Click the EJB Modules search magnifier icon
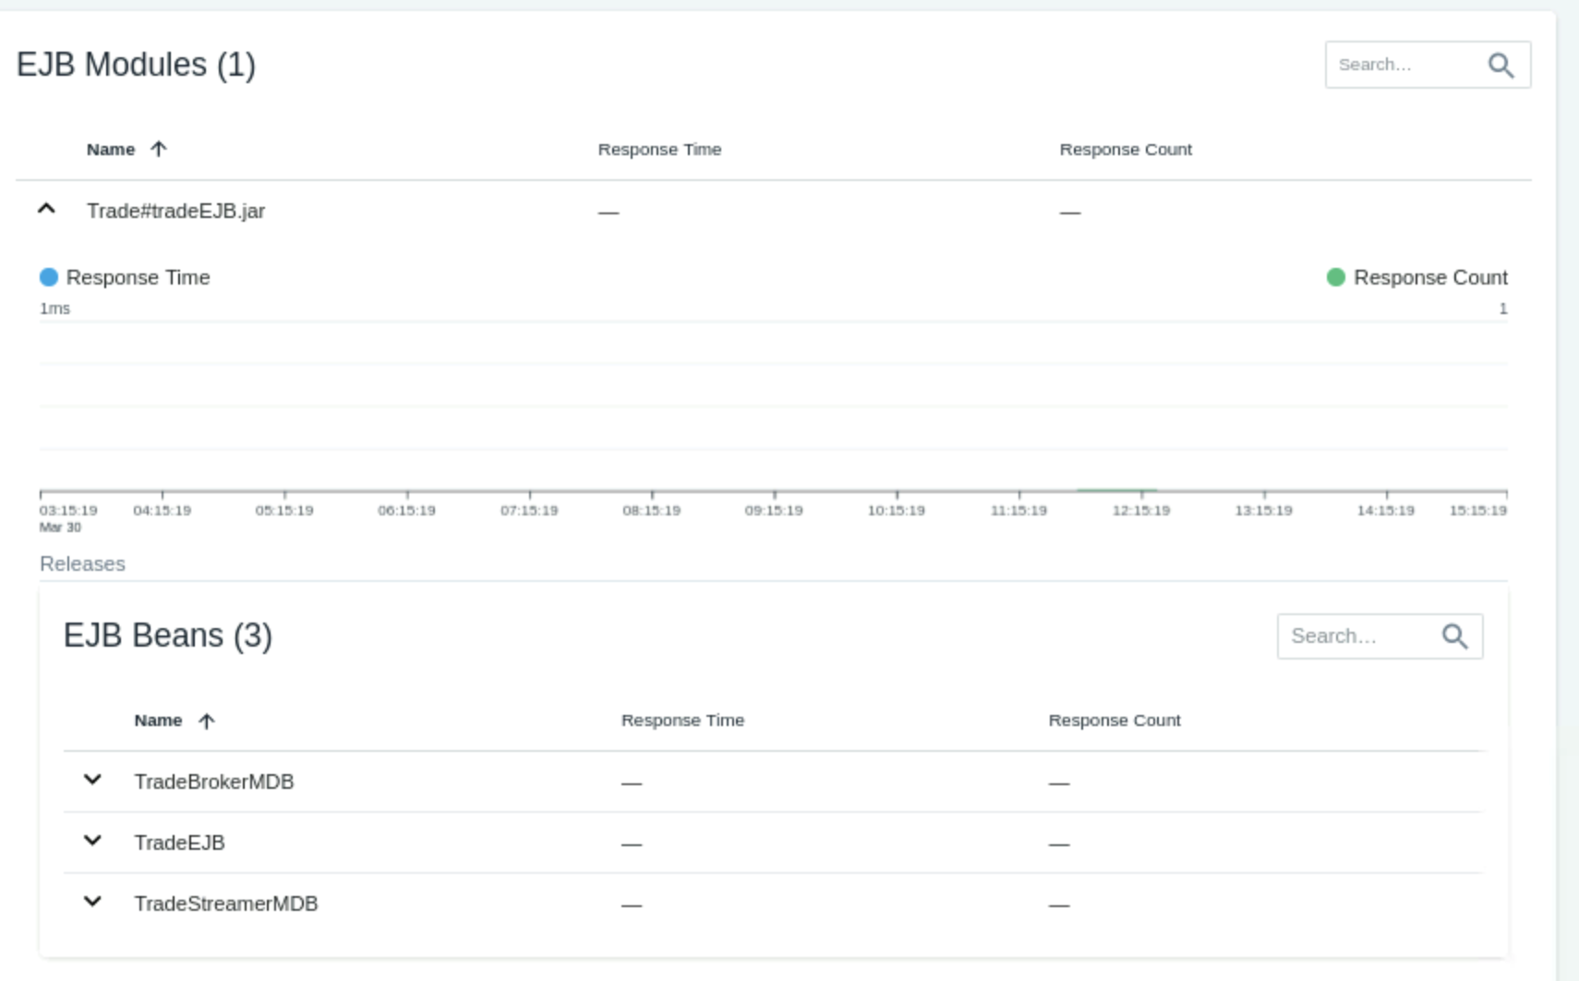1579x981 pixels. tap(1501, 65)
